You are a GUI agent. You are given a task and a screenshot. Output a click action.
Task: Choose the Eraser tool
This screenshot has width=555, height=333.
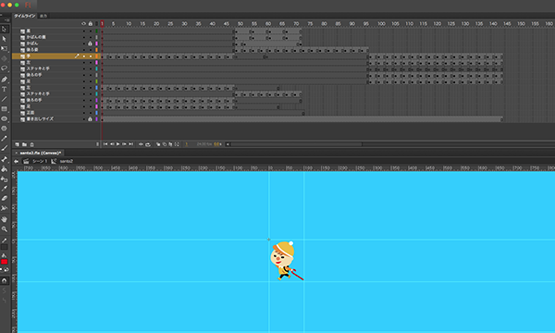(5, 199)
